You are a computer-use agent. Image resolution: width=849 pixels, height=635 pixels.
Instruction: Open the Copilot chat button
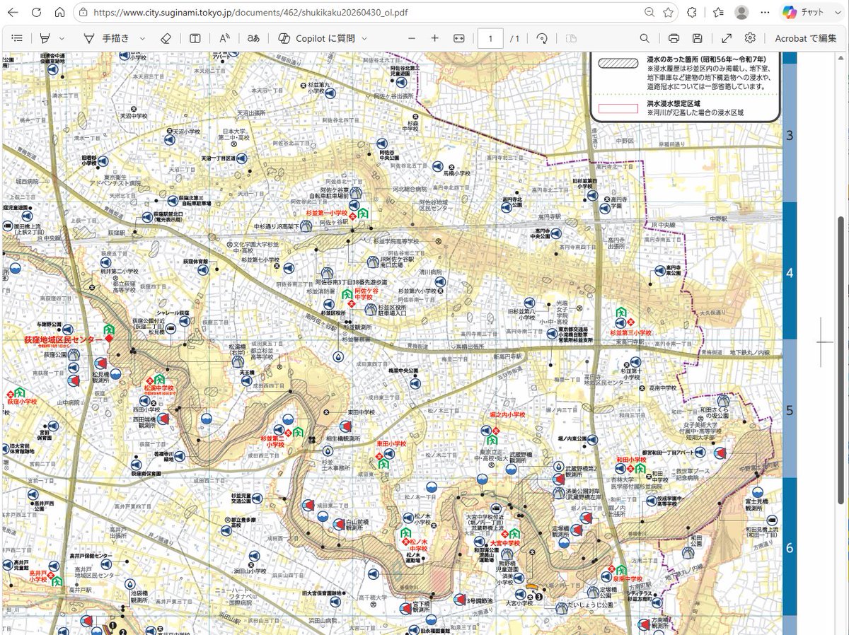(x=810, y=13)
